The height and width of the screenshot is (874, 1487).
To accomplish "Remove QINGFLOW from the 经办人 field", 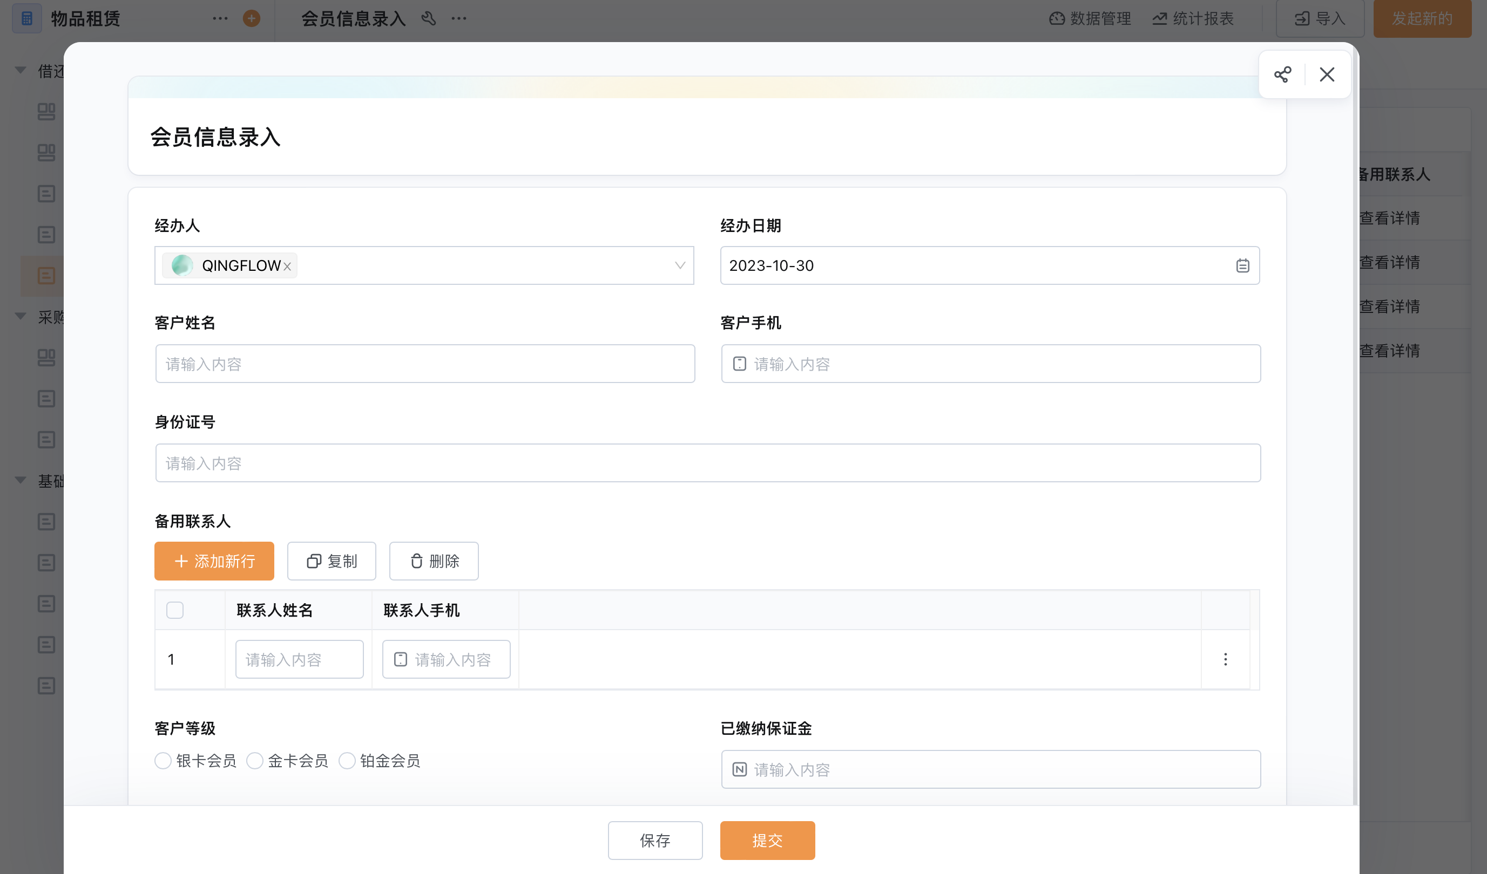I will 287,267.
